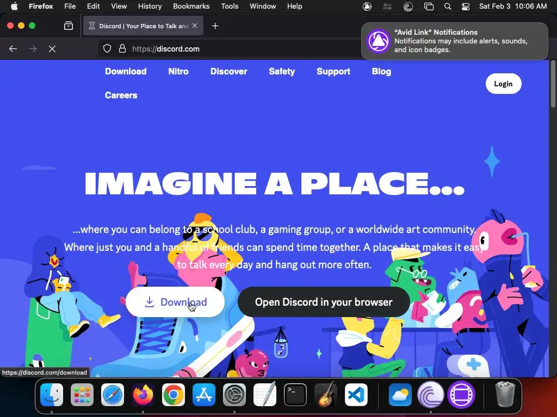This screenshot has width=557, height=417.
Task: Open Control Center in menu bar
Action: pyautogui.click(x=466, y=7)
